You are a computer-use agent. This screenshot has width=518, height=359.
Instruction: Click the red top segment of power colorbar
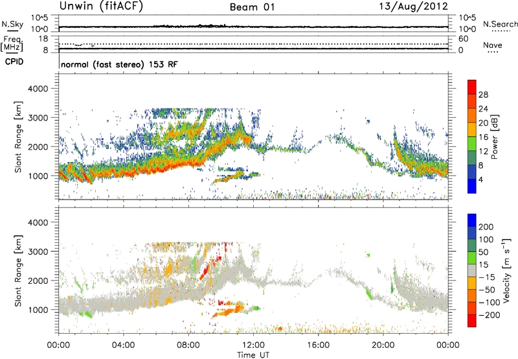472,87
